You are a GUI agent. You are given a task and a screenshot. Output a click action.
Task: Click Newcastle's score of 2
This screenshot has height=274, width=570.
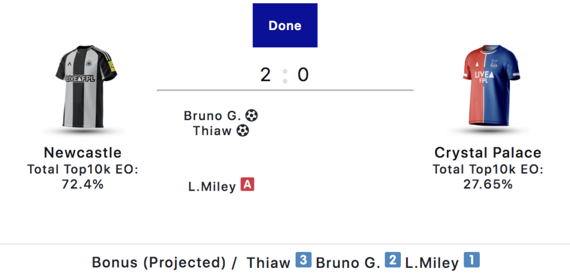tap(266, 74)
